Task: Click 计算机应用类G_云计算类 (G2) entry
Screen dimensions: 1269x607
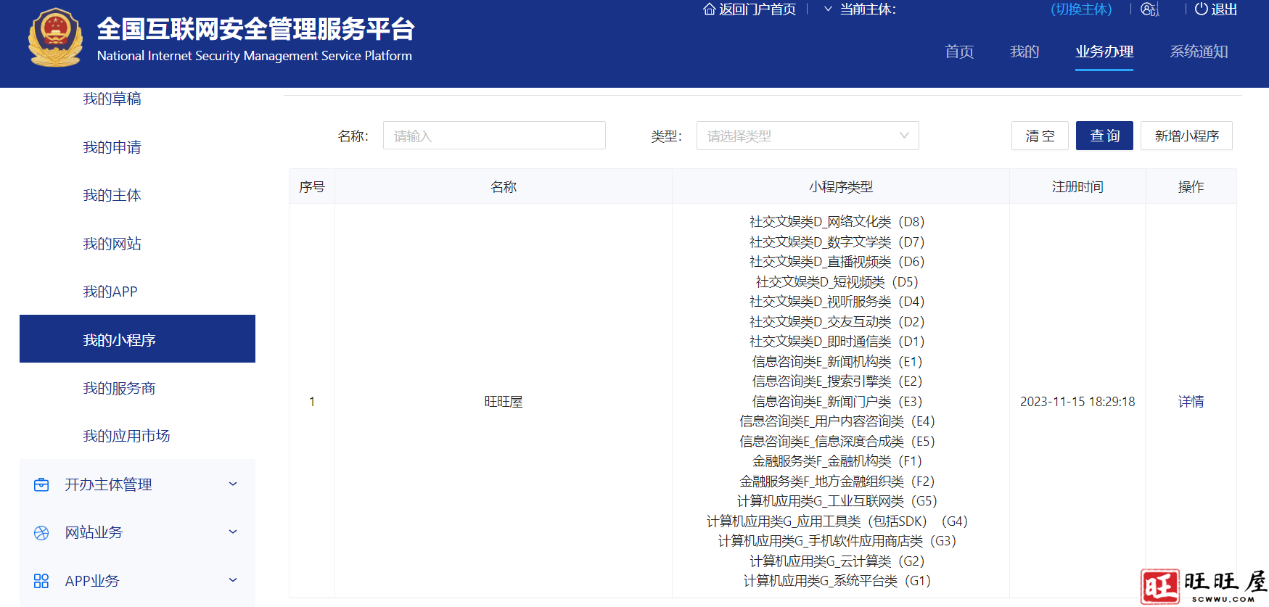Action: [x=837, y=561]
